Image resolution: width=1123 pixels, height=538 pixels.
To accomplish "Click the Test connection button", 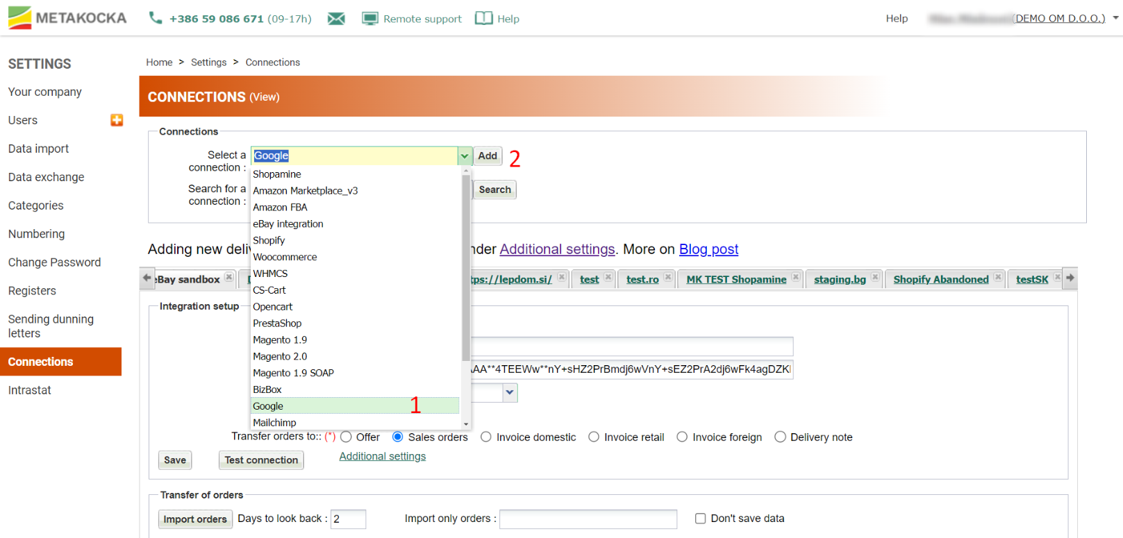I will tap(261, 460).
